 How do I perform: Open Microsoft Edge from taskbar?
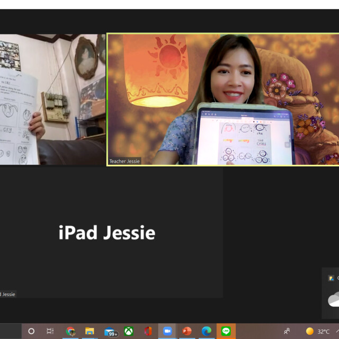tap(207, 331)
